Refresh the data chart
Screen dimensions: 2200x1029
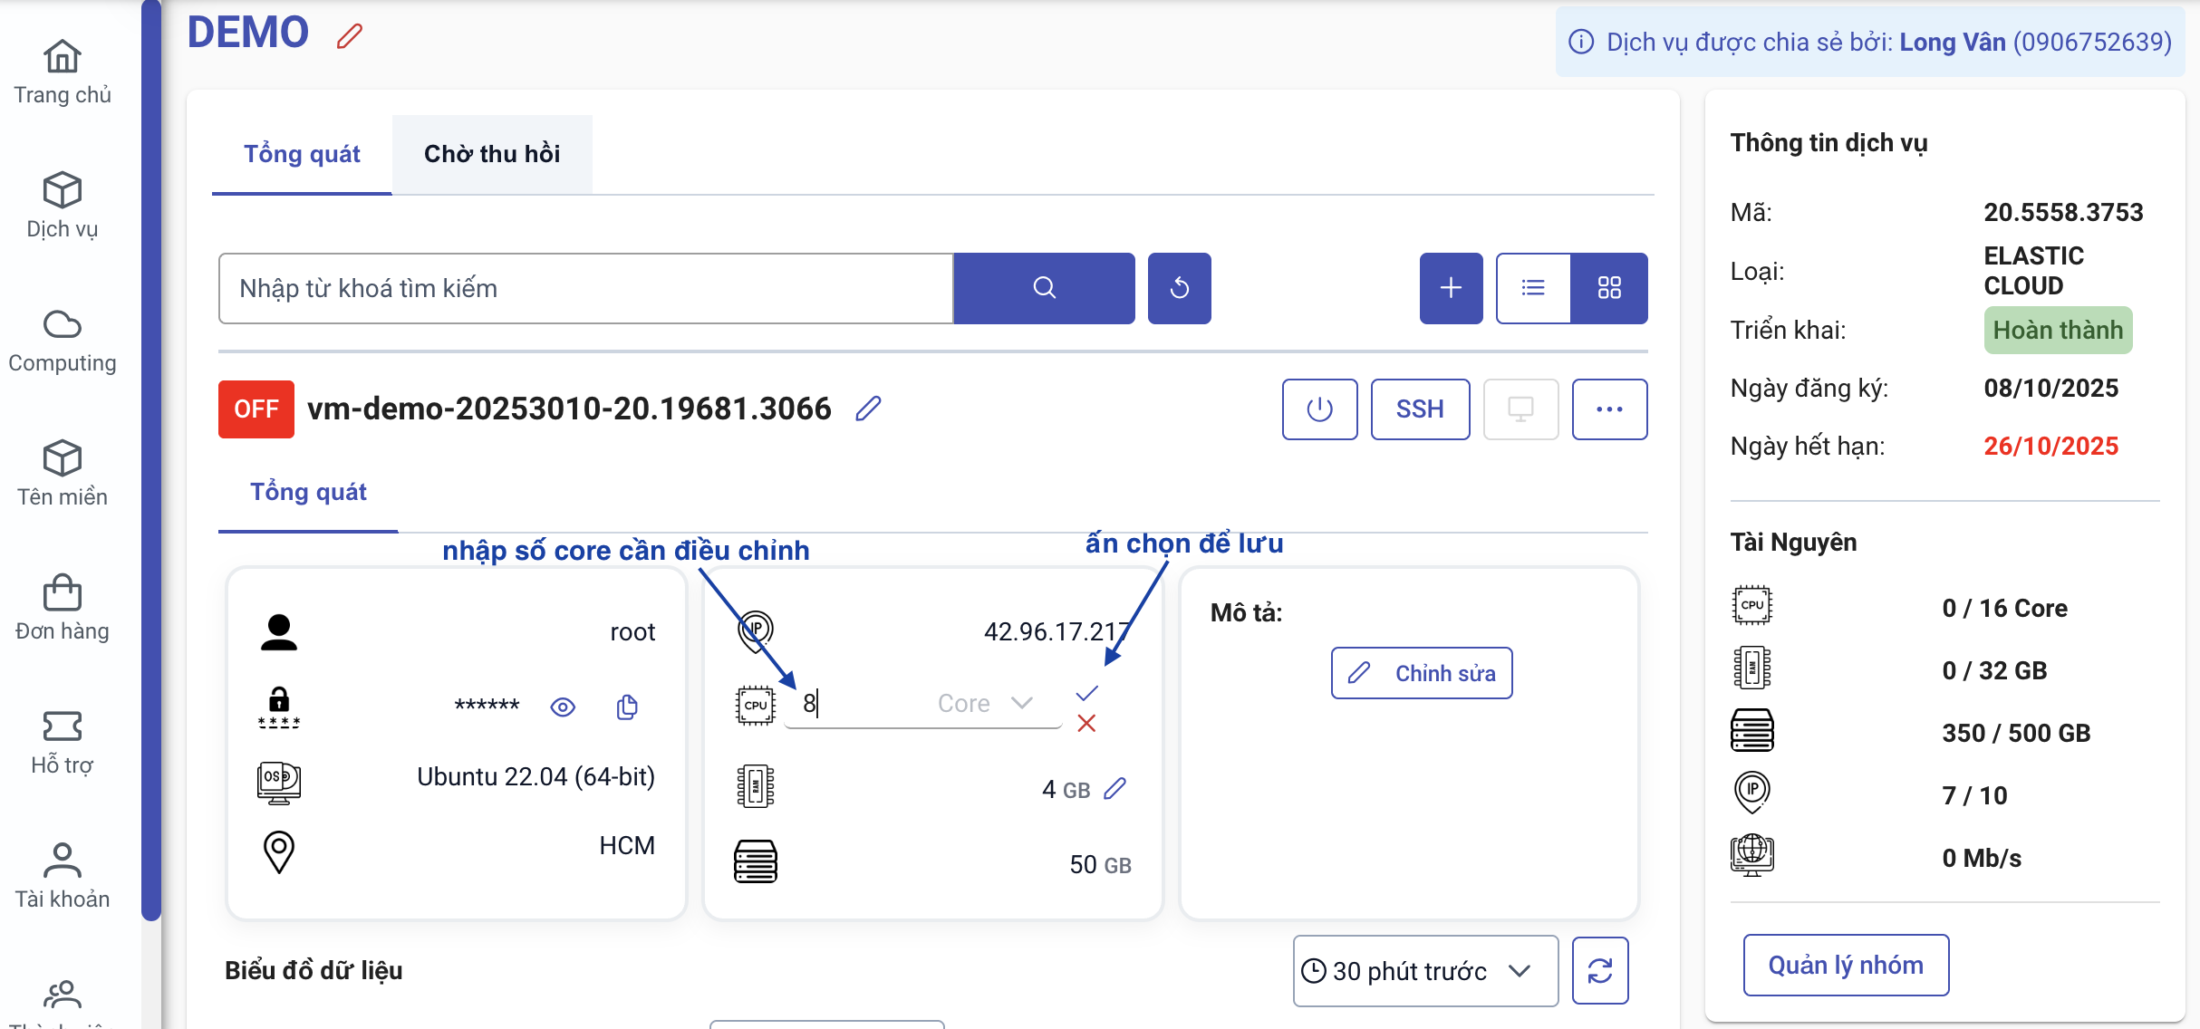[x=1600, y=971]
